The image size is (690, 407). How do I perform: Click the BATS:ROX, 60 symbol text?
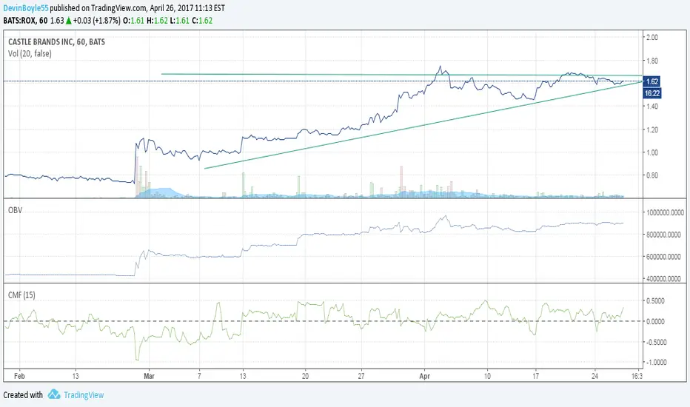[25, 21]
